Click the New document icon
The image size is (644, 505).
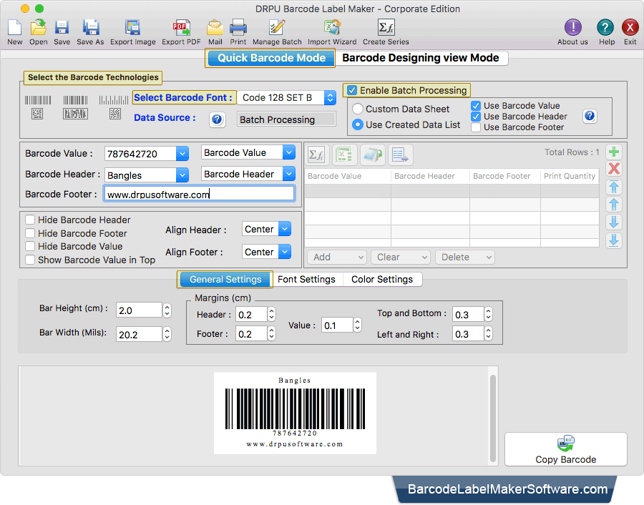(15, 28)
